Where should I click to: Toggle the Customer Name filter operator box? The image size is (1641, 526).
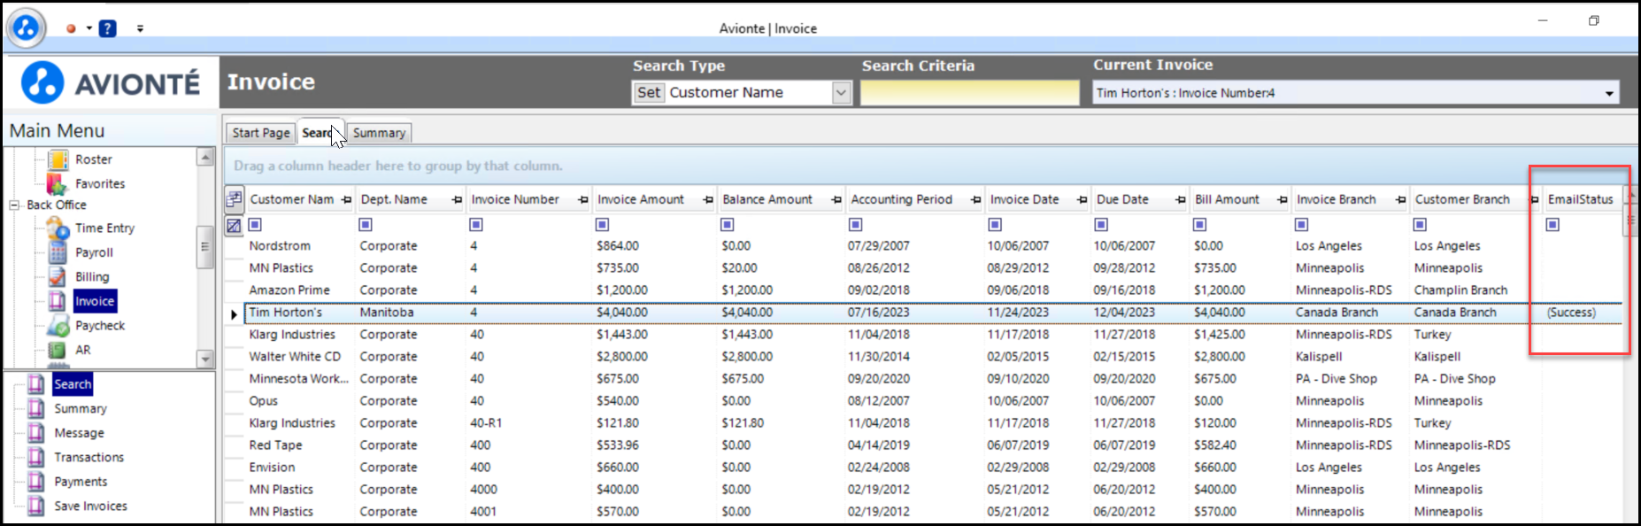(x=255, y=225)
